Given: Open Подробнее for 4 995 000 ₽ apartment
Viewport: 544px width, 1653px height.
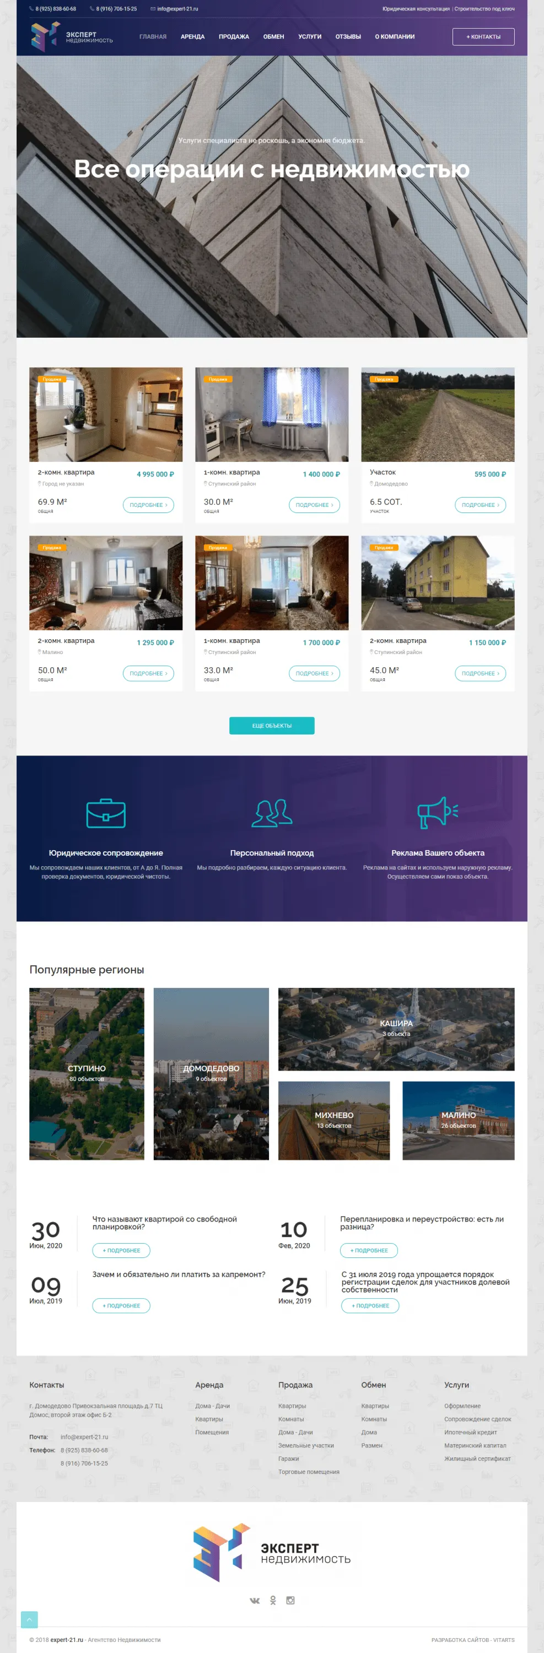Looking at the screenshot, I should [148, 505].
